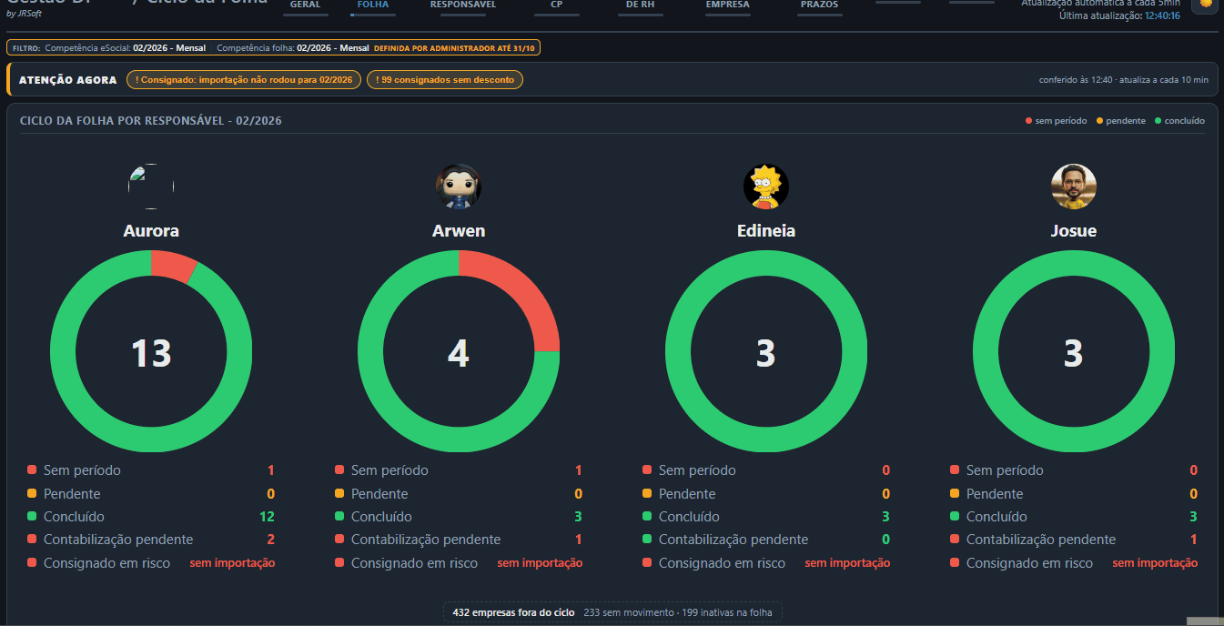Image resolution: width=1224 pixels, height=626 pixels.
Task: Click the green ring of Edineia's donut
Action: coord(766,440)
